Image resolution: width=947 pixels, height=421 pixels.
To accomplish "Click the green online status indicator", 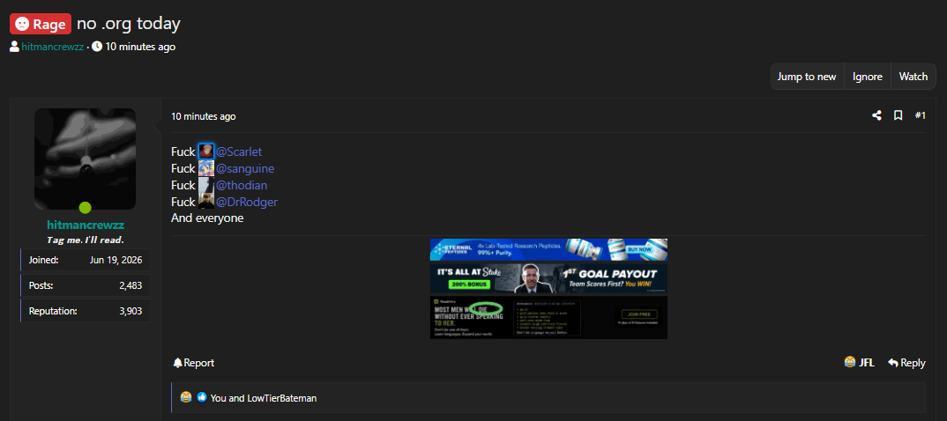I will 86,208.
